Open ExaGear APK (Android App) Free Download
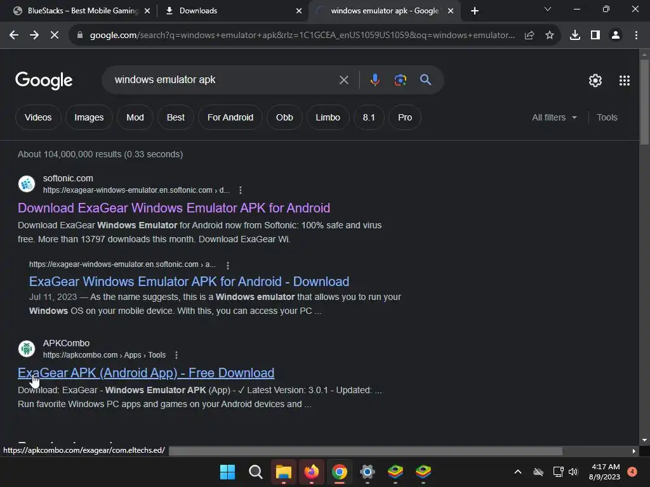 point(146,373)
